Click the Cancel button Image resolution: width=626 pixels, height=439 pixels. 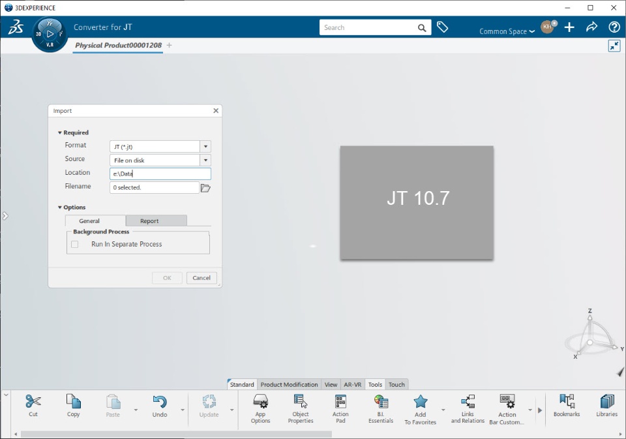tap(201, 278)
